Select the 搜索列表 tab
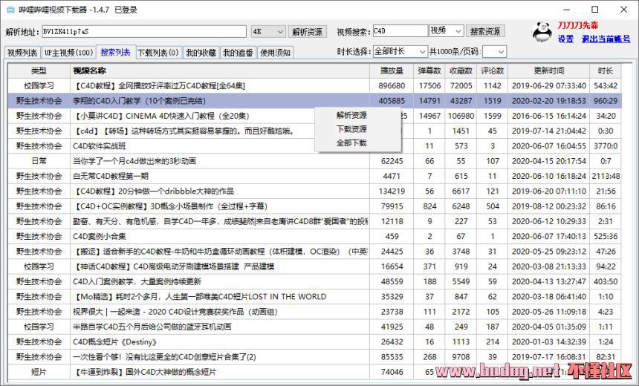This screenshot has width=639, height=386. (x=115, y=52)
